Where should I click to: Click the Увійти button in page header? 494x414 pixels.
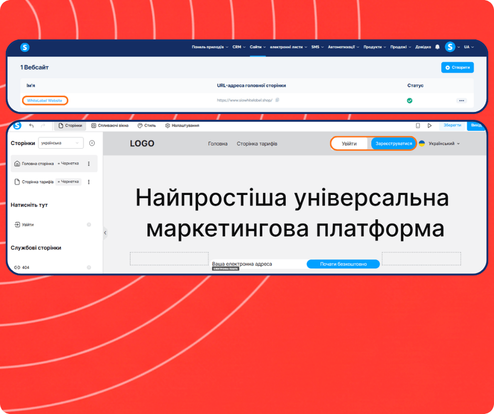(x=349, y=143)
